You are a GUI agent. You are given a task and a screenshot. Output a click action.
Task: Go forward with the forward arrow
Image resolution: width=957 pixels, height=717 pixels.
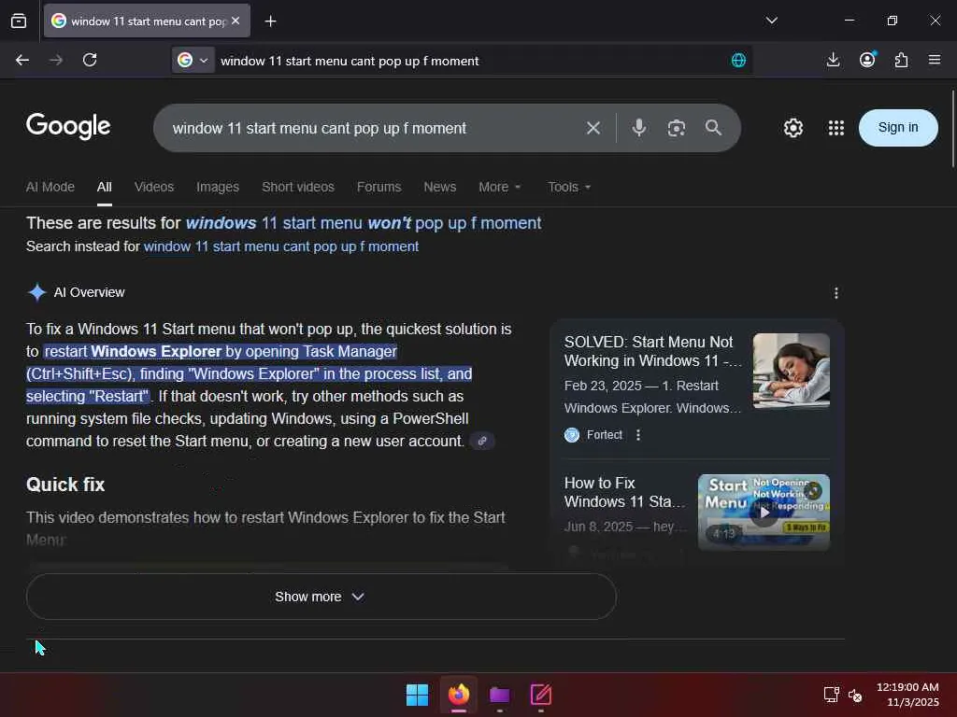click(56, 60)
